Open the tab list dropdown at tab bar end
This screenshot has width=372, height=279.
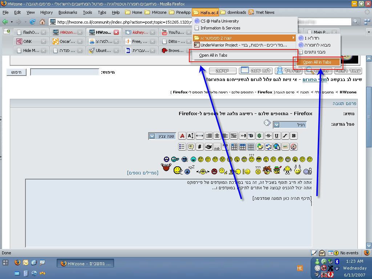pos(368,32)
